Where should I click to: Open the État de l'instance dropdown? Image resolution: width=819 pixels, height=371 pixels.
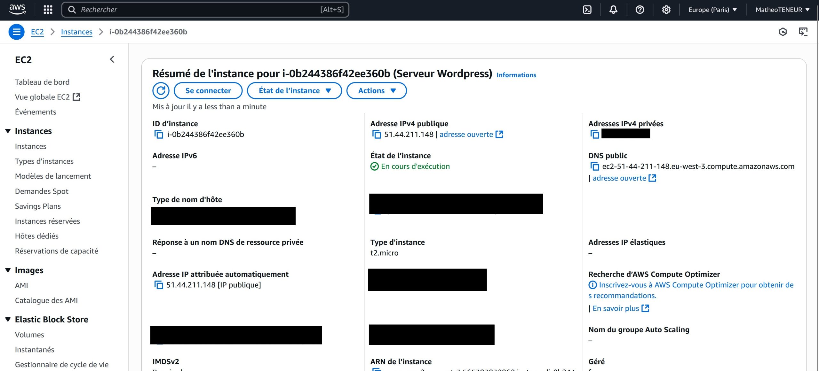pos(294,90)
